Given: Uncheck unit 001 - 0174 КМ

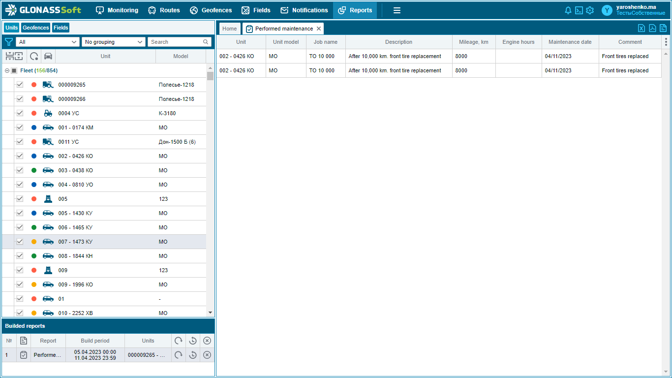Looking at the screenshot, I should (20, 127).
